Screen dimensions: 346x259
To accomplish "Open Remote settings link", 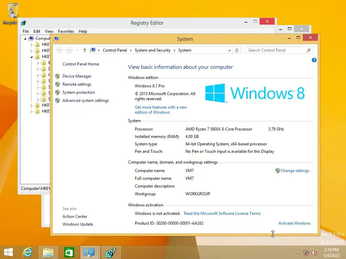I will (x=77, y=84).
